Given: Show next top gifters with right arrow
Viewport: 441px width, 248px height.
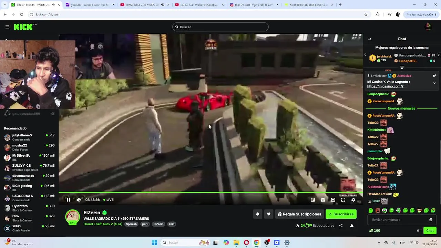Looking at the screenshot, I should tap(438, 55).
